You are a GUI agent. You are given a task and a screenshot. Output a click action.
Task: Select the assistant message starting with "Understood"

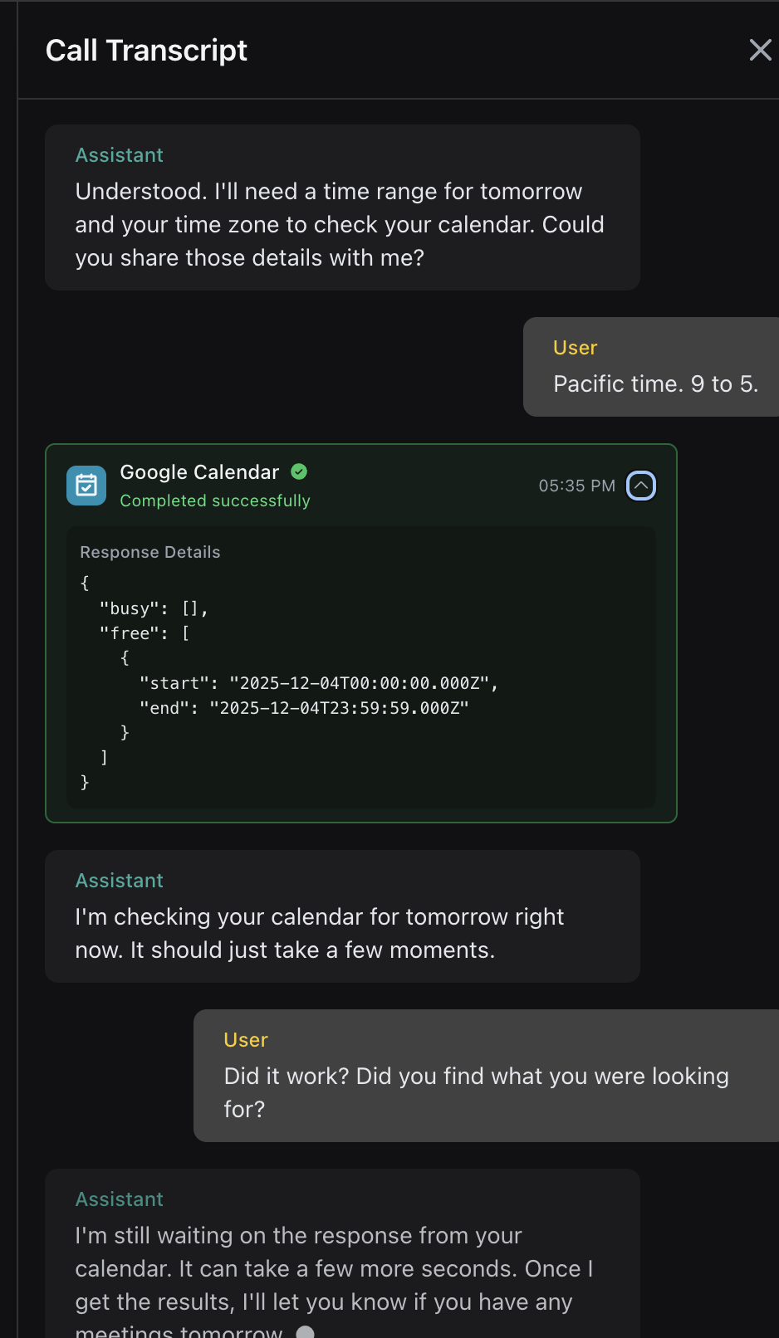pos(340,224)
